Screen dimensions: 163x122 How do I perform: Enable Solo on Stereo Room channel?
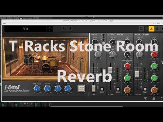pos(118,89)
